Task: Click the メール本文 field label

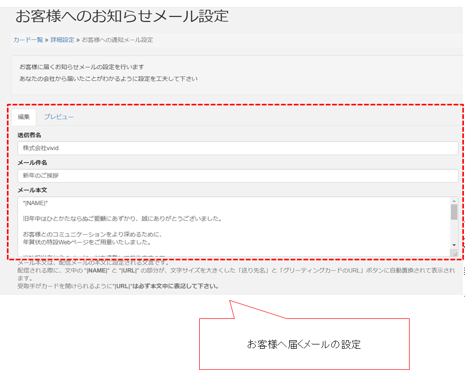Action: point(32,190)
